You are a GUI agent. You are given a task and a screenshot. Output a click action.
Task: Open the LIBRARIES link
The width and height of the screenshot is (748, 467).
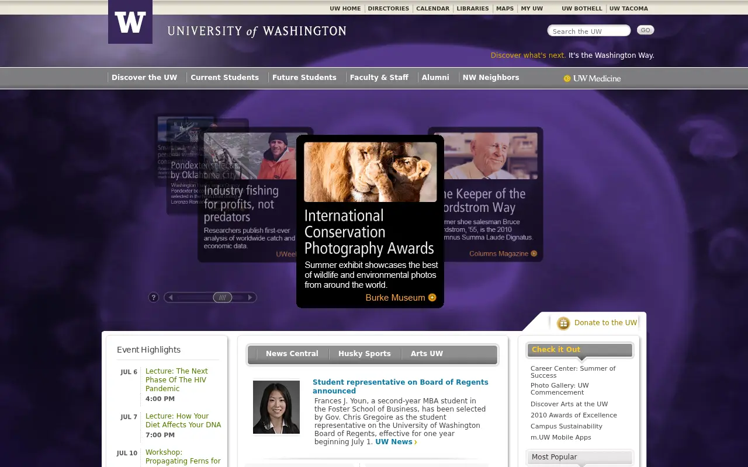point(473,9)
